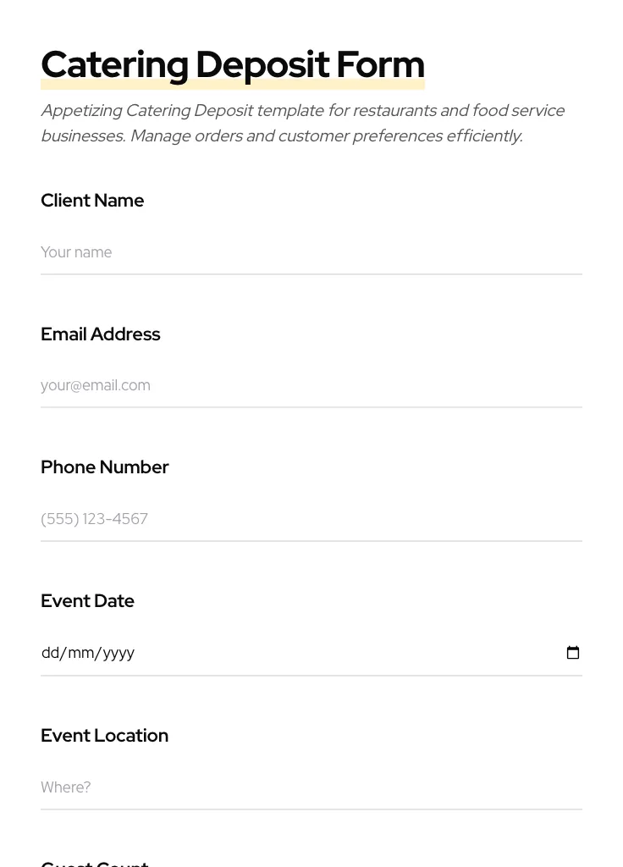Screen dimensions: 623x867
Task: Select the Event Location input box
Action: click(311, 787)
